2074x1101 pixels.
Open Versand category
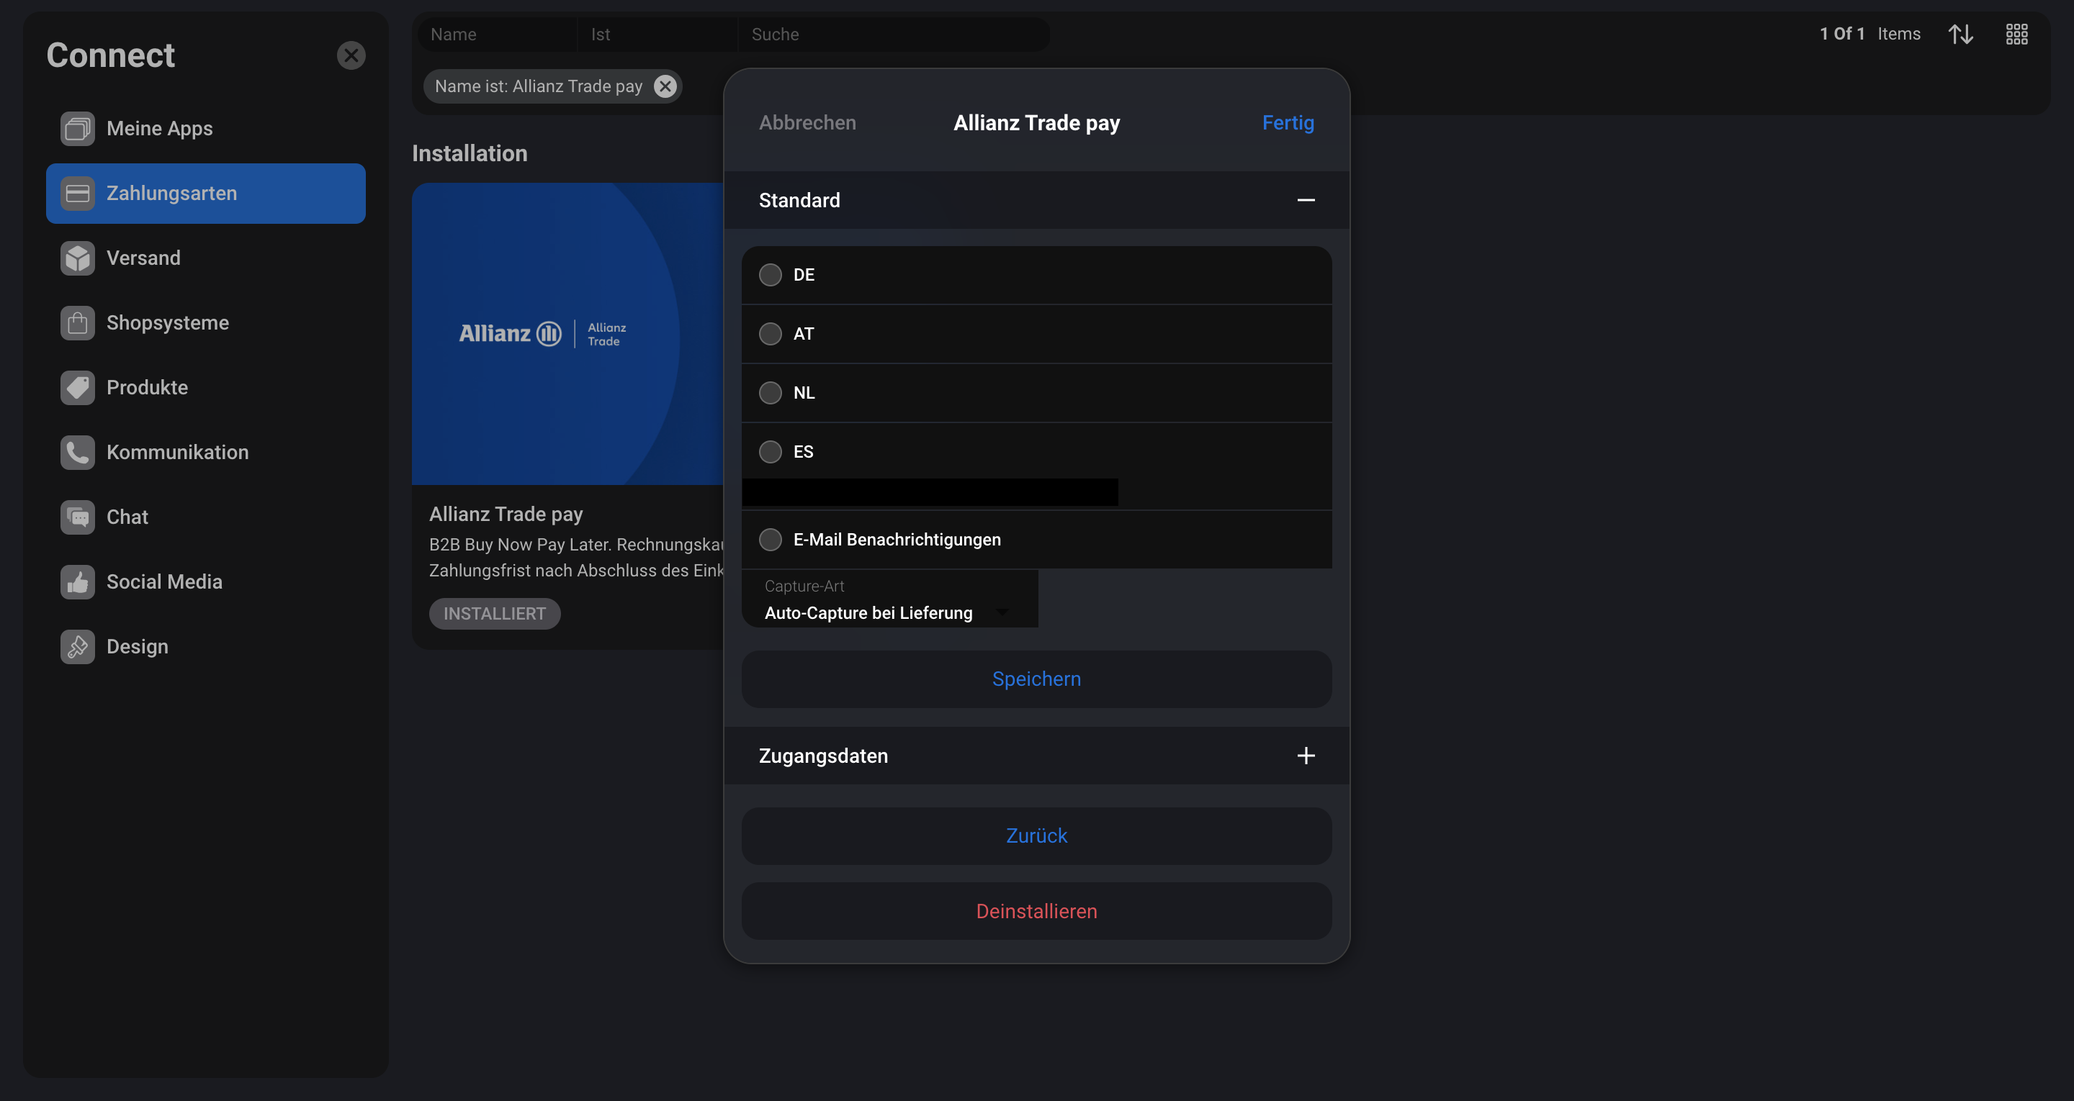click(205, 258)
